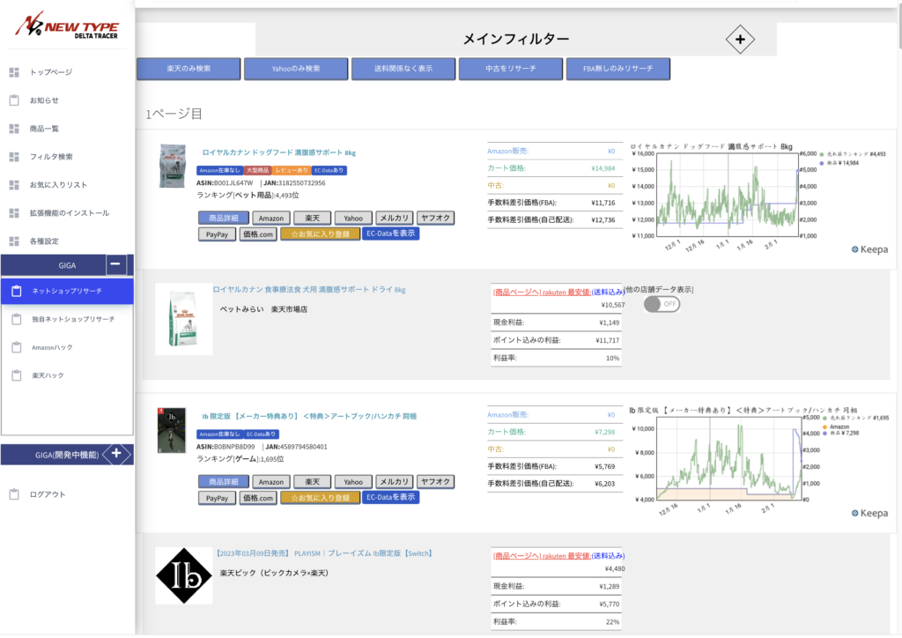Click the Ib game cover thumbnail
Viewport: 902px width, 638px height.
[x=172, y=430]
